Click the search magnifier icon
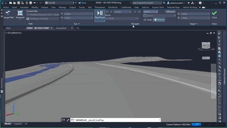 click(164, 3)
